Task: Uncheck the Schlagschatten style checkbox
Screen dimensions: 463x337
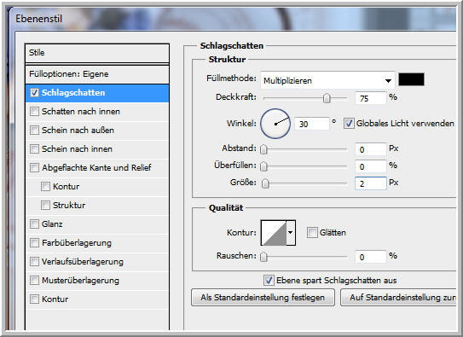Action: tap(34, 93)
